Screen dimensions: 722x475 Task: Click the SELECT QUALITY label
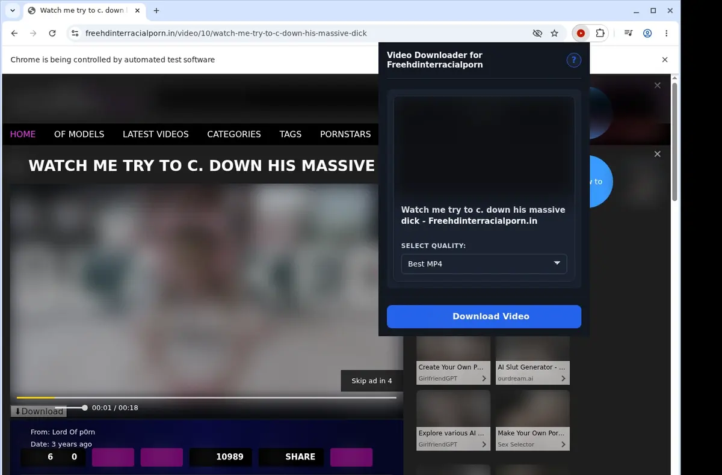433,246
